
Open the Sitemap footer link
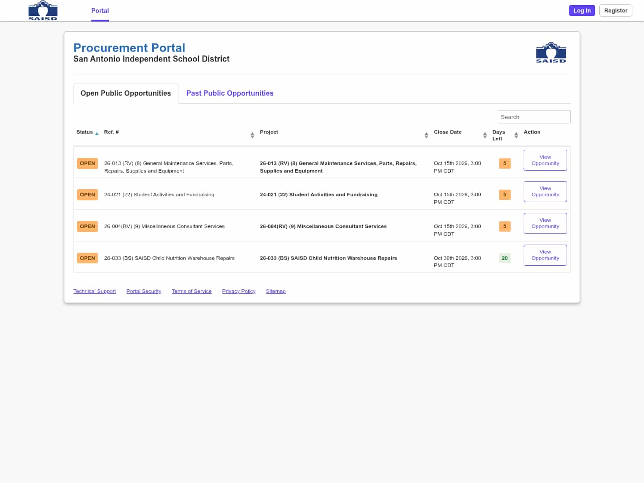pos(275,291)
